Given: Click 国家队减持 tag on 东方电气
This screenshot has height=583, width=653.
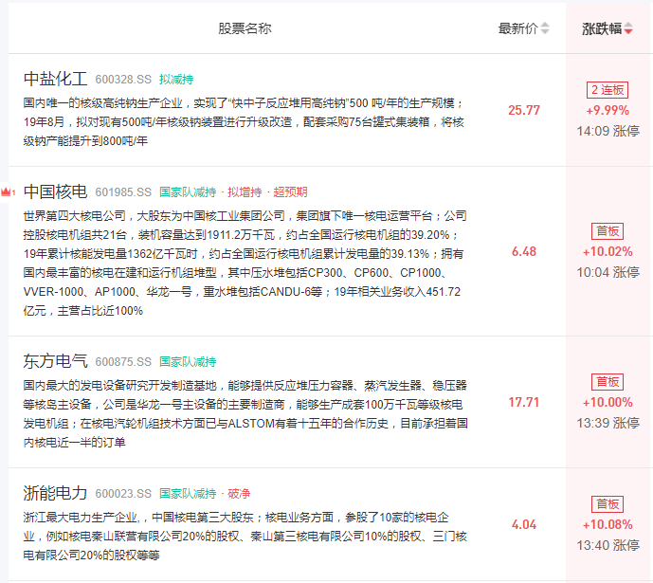Looking at the screenshot, I should point(188,362).
